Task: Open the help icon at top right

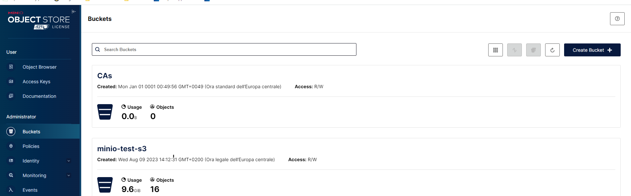Action: tap(617, 19)
